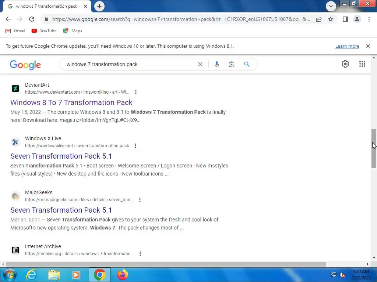View site security lock info
Image resolution: width=377 pixels, height=282 pixels.
46,19
